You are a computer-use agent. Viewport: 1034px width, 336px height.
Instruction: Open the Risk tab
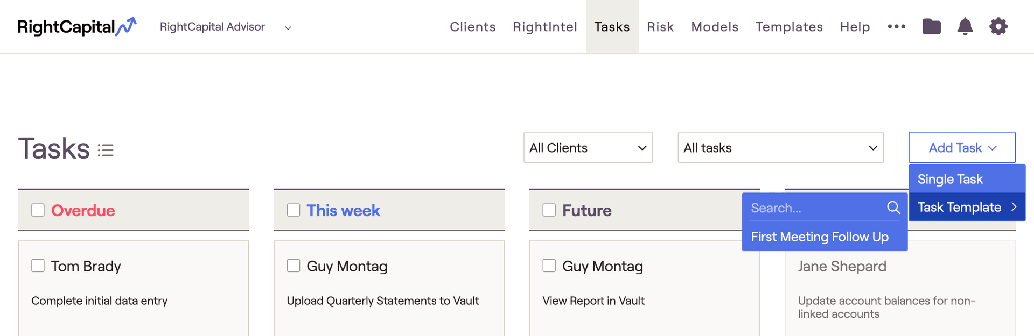[660, 27]
